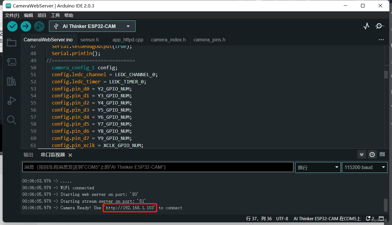Open the notifications bell in status bar
This screenshot has width=392, height=225.
[x=368, y=218]
